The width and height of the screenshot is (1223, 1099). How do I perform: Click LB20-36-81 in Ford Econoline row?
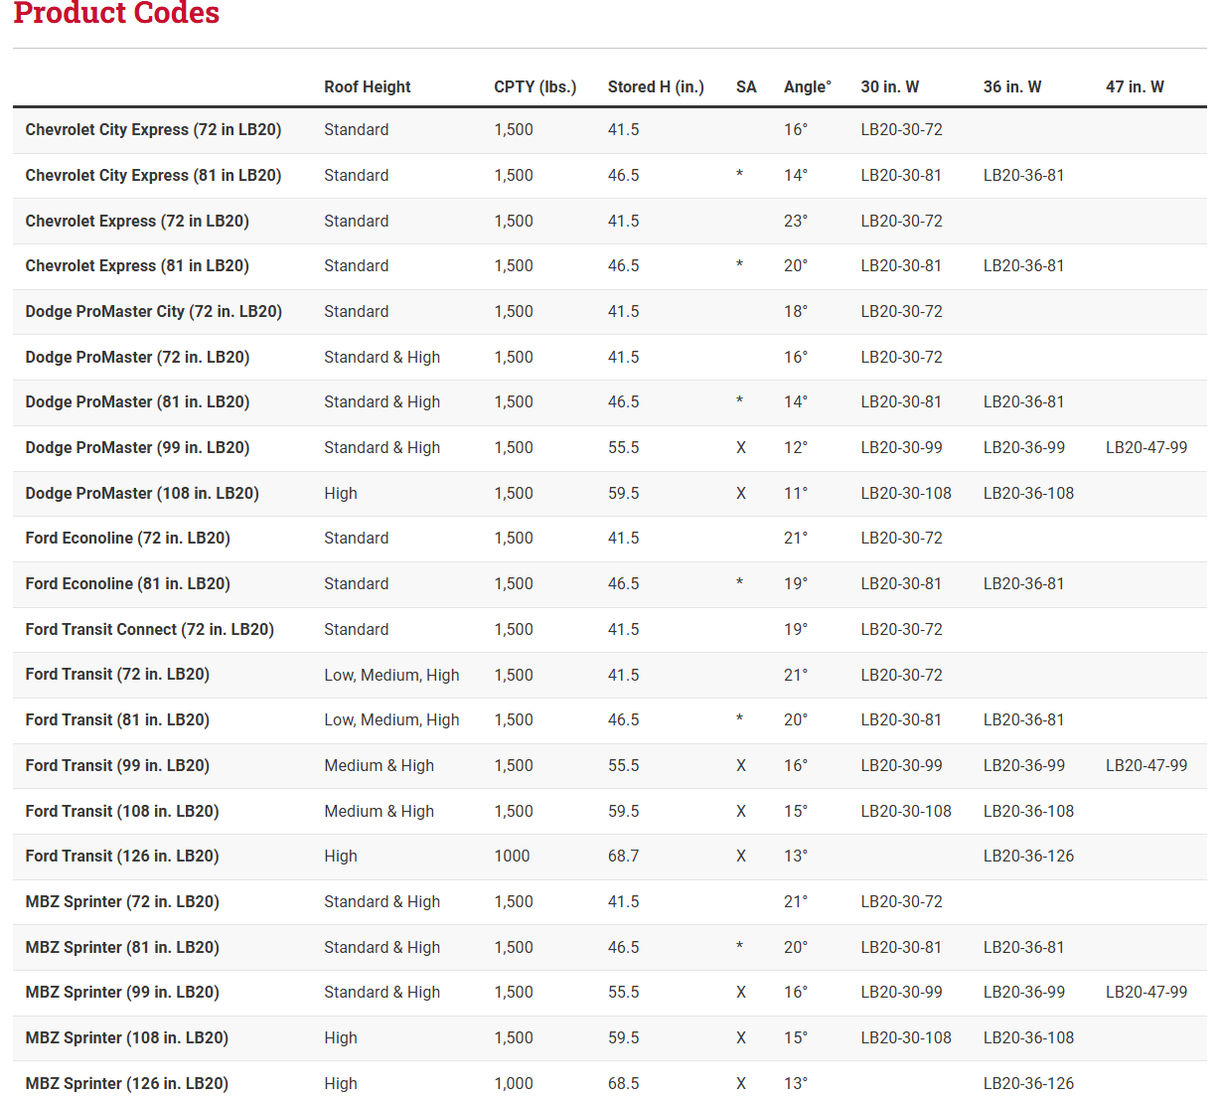point(1023,584)
